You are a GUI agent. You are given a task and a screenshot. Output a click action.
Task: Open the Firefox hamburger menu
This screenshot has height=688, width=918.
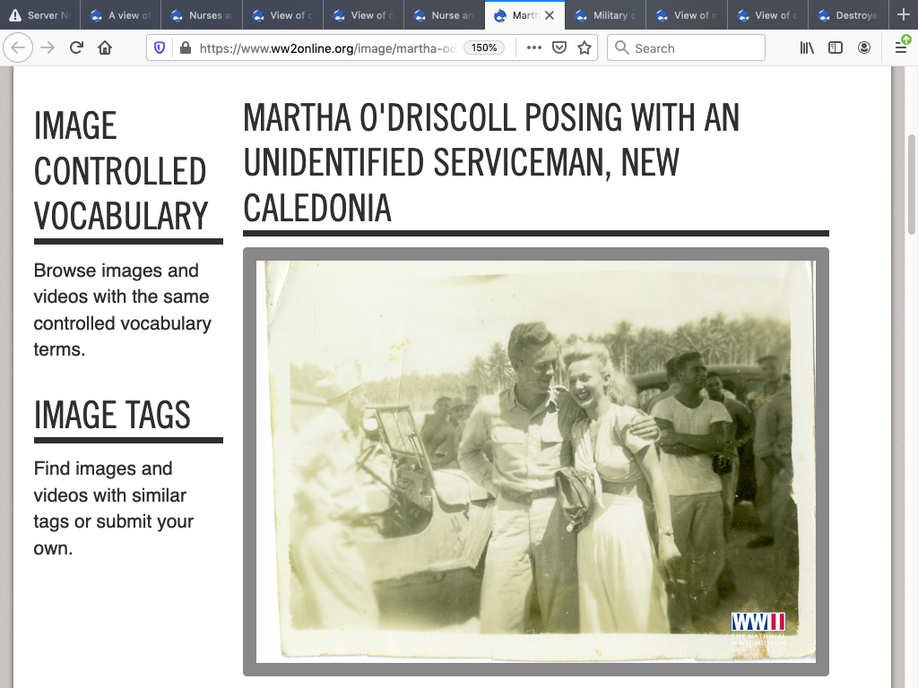point(901,48)
